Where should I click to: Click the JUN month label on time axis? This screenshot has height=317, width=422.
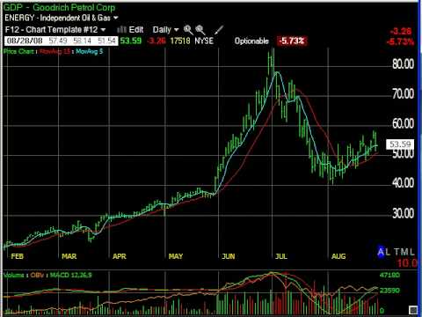pos(229,256)
